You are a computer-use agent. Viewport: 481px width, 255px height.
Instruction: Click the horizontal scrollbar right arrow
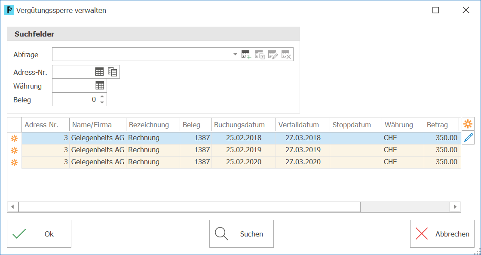tap(455, 206)
